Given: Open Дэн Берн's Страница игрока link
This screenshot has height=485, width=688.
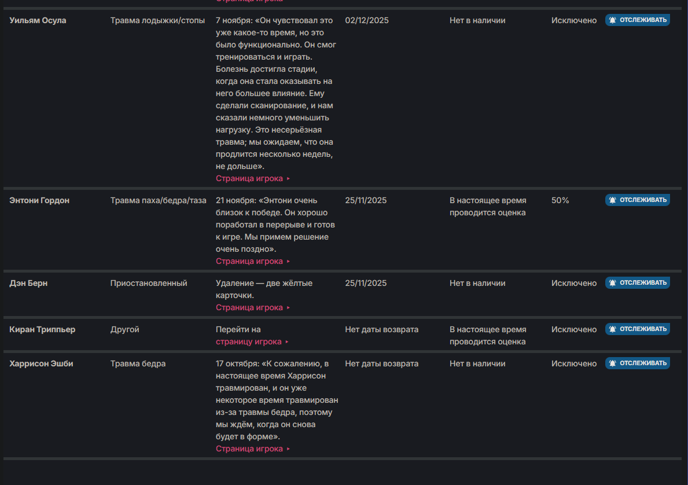Looking at the screenshot, I should click(x=249, y=307).
